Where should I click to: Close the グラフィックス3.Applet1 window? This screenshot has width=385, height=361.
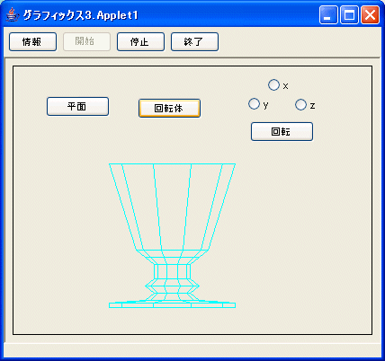(x=370, y=14)
